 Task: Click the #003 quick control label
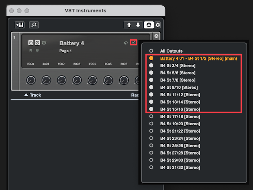77,64
